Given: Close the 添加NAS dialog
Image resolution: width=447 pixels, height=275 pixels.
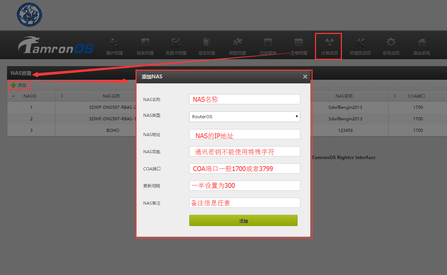Looking at the screenshot, I should [x=305, y=77].
